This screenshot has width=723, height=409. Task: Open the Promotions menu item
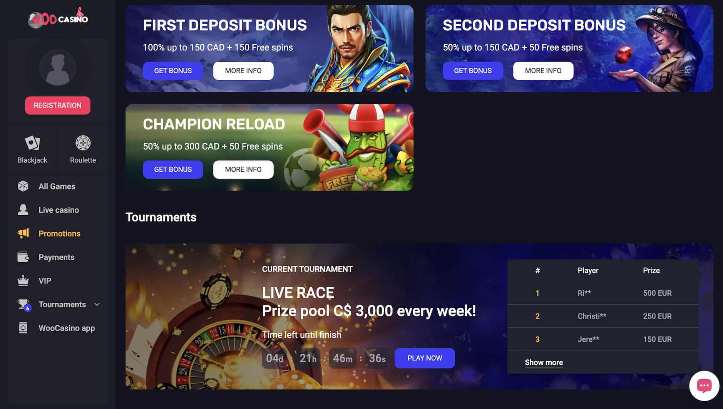59,233
